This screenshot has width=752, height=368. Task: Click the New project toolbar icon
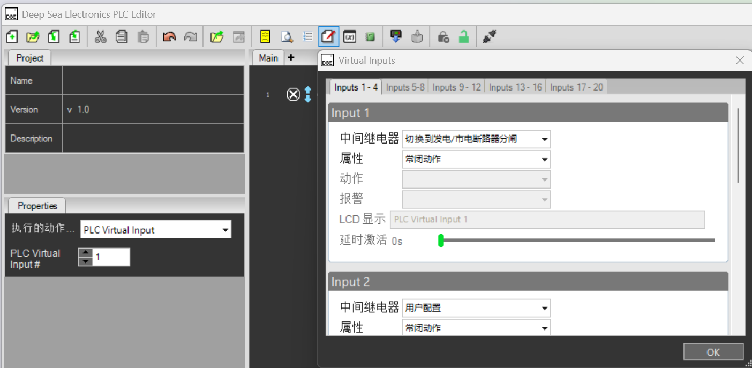12,37
